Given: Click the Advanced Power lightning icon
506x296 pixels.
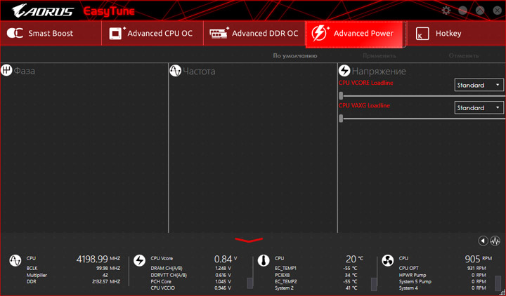Looking at the screenshot, I should click(320, 33).
